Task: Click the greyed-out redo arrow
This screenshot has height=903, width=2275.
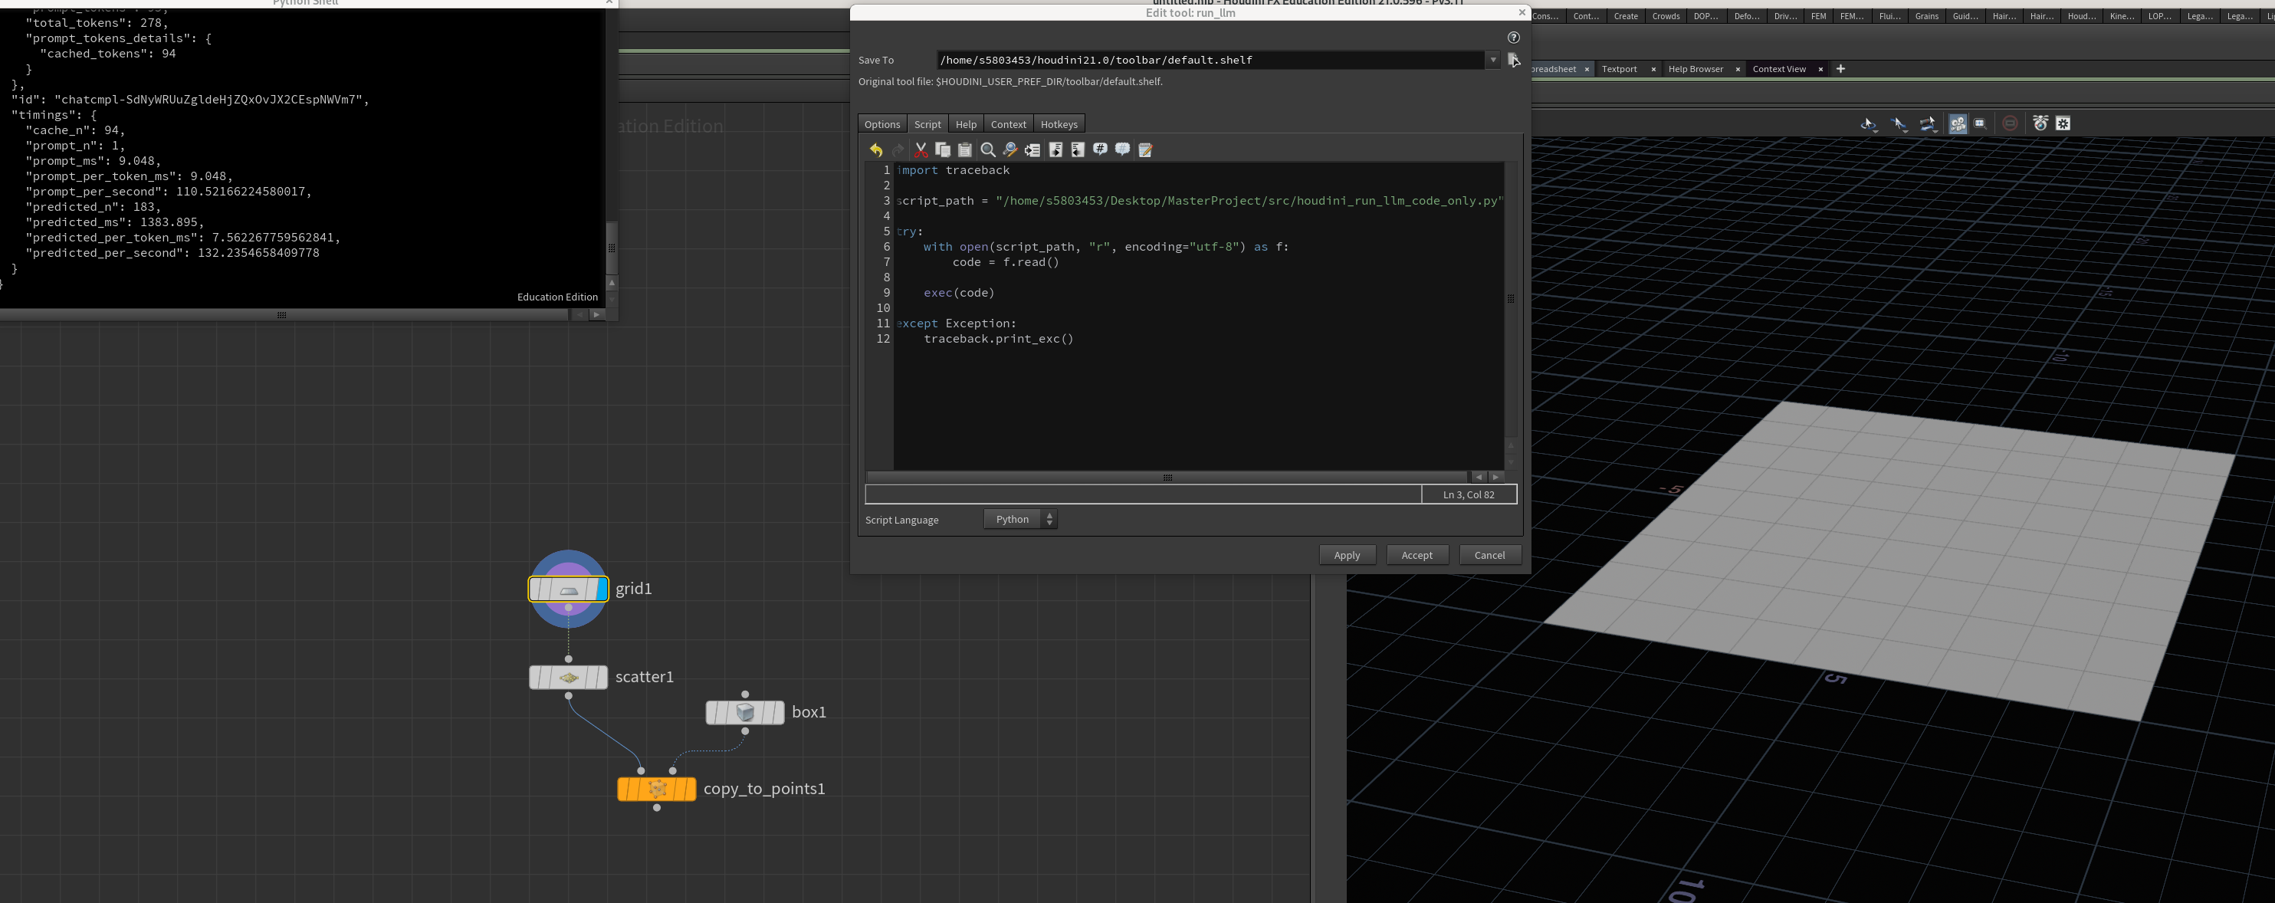Action: click(x=898, y=150)
